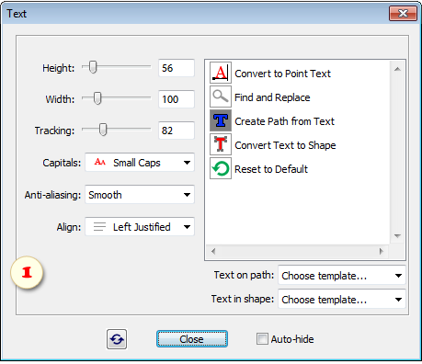Click the Convert to Point Text icon
The image size is (422, 364).
(x=221, y=73)
